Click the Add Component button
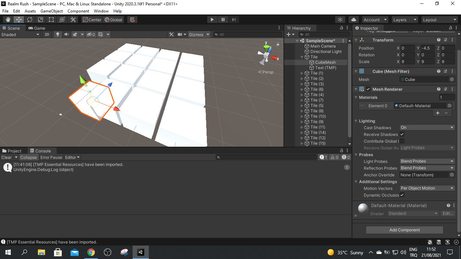Screen dimensions: 461x259 (404, 230)
